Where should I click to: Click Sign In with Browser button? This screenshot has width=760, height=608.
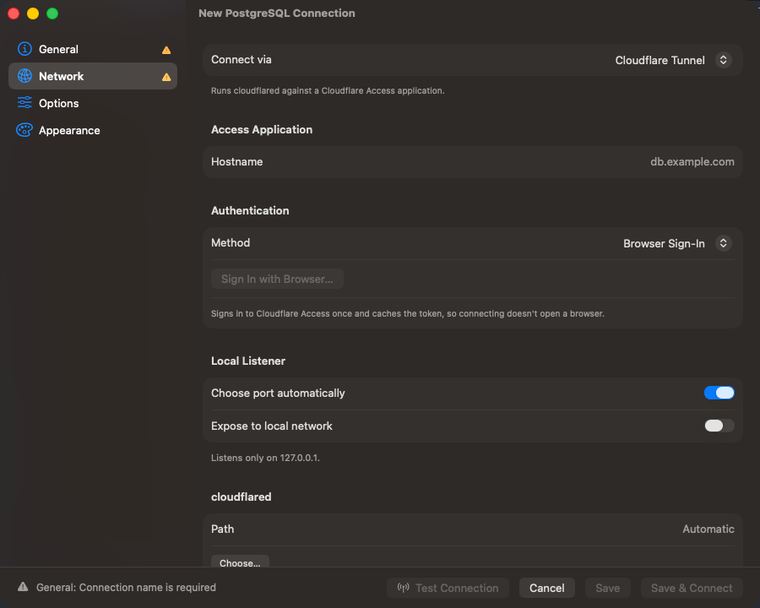tap(277, 279)
